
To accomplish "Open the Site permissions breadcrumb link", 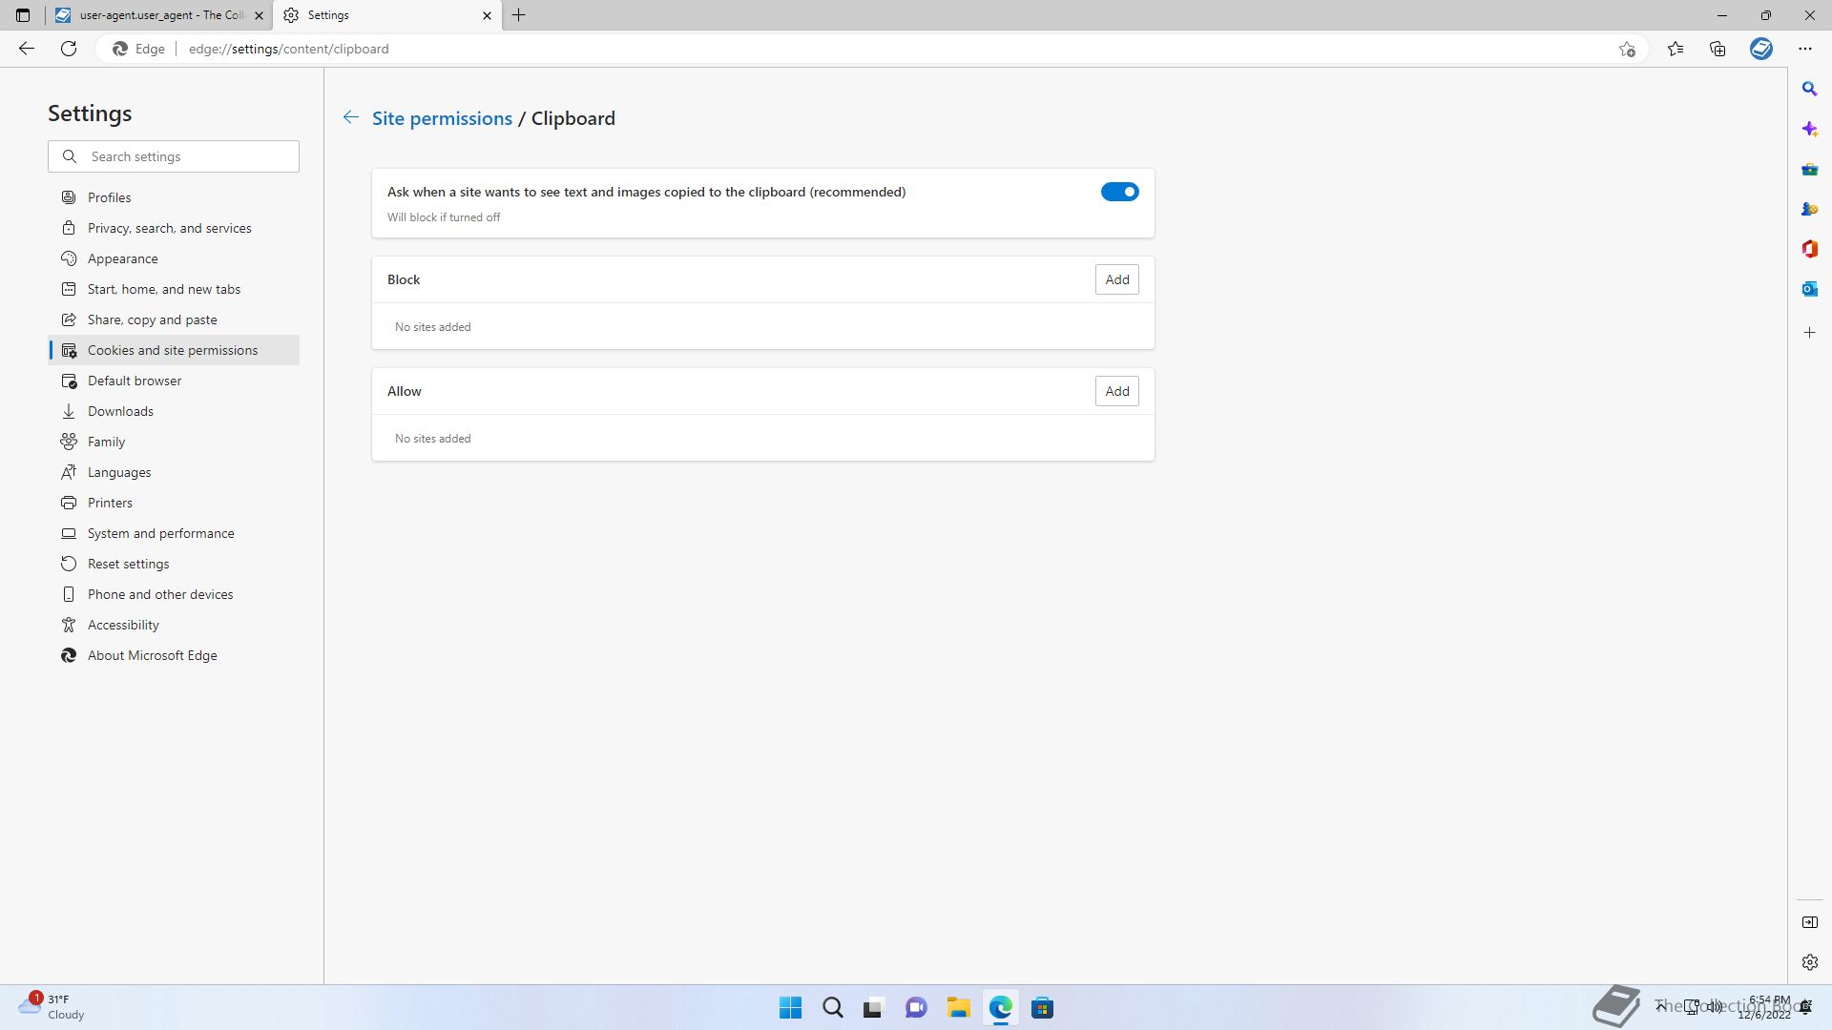I will point(442,118).
